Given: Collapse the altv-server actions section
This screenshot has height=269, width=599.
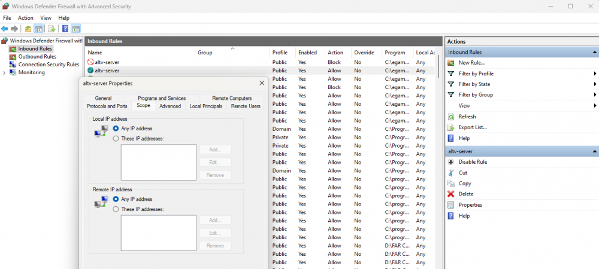Looking at the screenshot, I should [594, 151].
